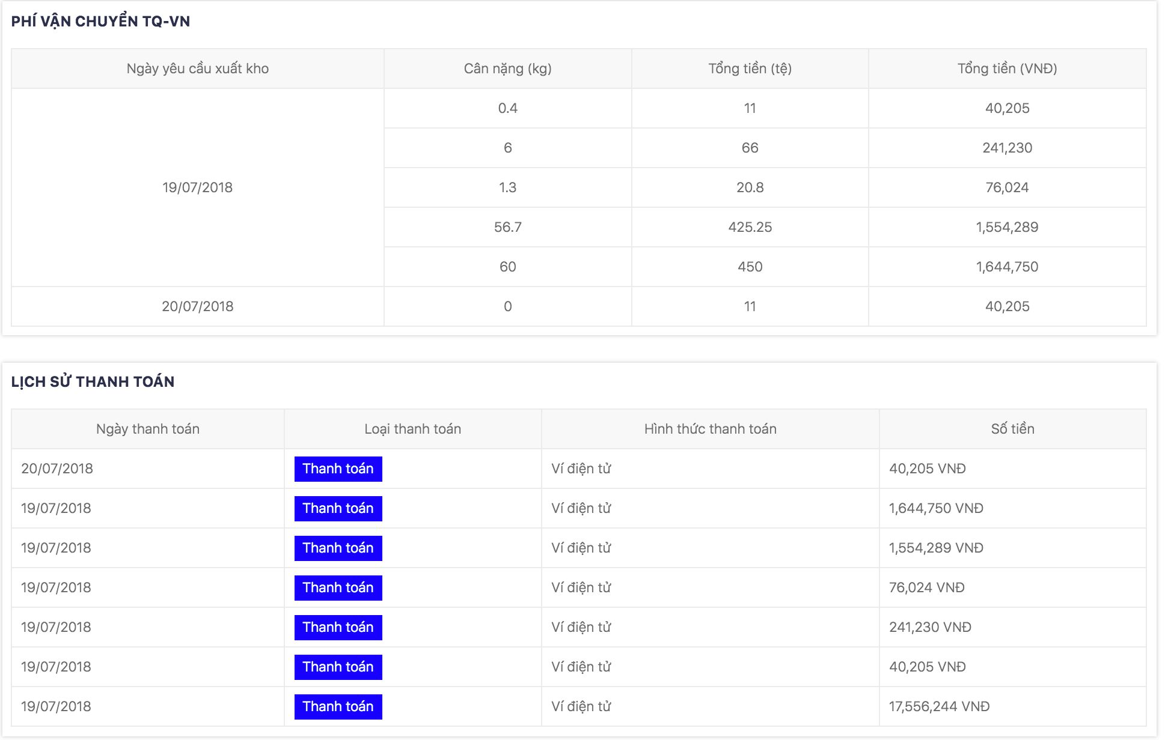Viewport: 1165px width, 740px height.
Task: Select amount 1,554,289 VNĐ in payment history
Action: click(x=937, y=548)
